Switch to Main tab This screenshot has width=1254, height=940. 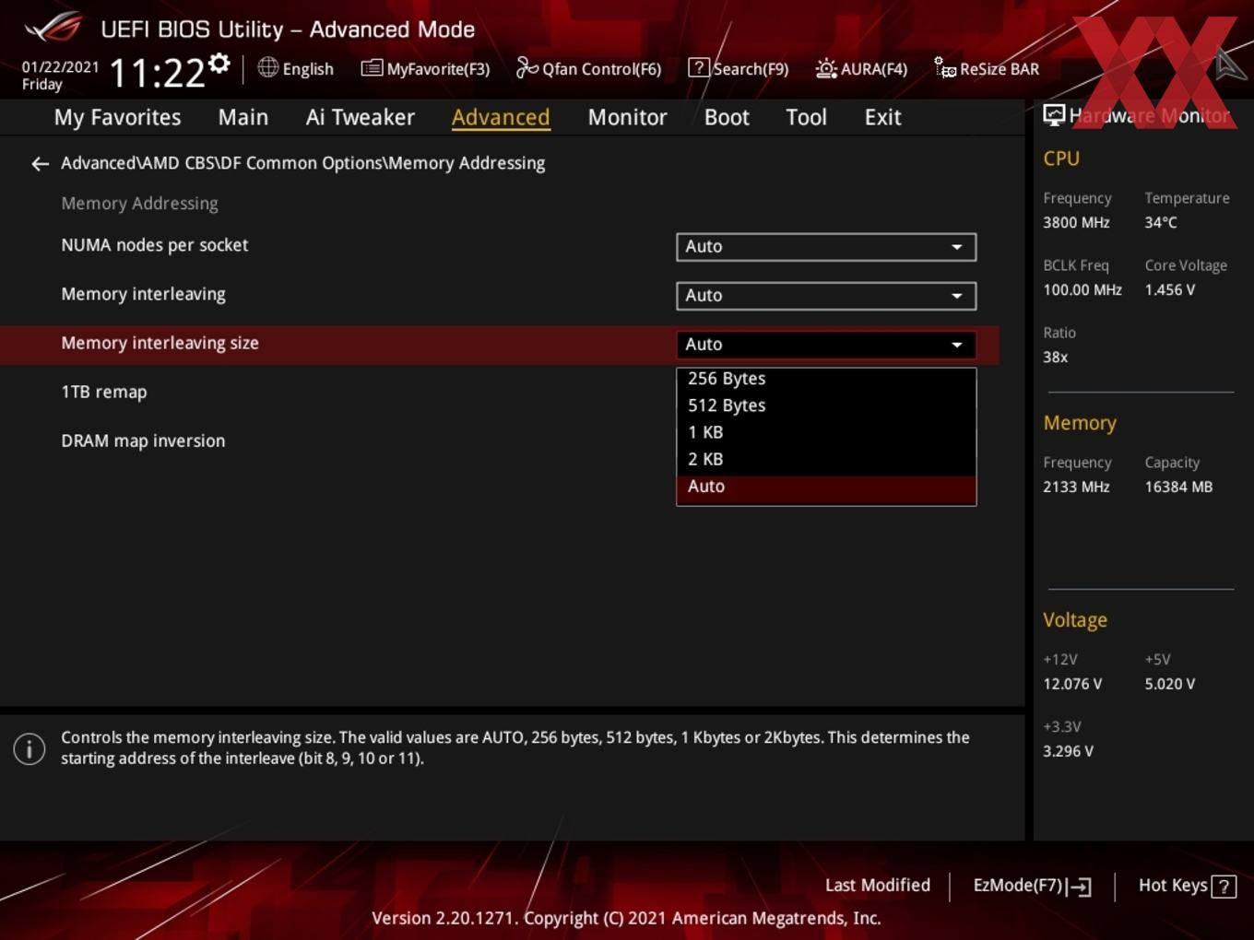[x=243, y=117]
